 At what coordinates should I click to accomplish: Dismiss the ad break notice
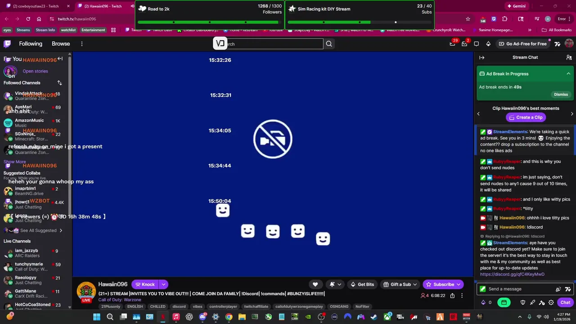click(x=561, y=94)
